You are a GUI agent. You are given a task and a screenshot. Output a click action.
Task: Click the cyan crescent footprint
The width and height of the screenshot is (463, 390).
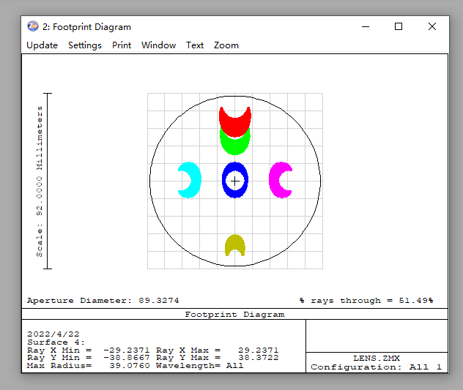click(195, 180)
